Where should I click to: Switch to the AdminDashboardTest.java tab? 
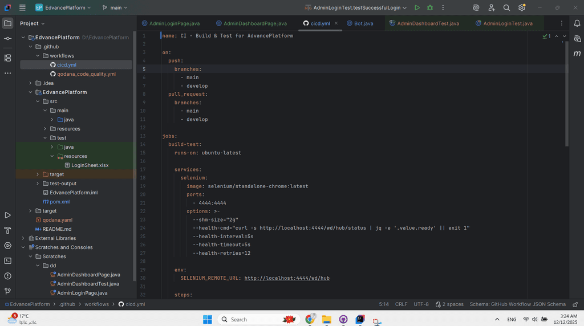(427, 23)
